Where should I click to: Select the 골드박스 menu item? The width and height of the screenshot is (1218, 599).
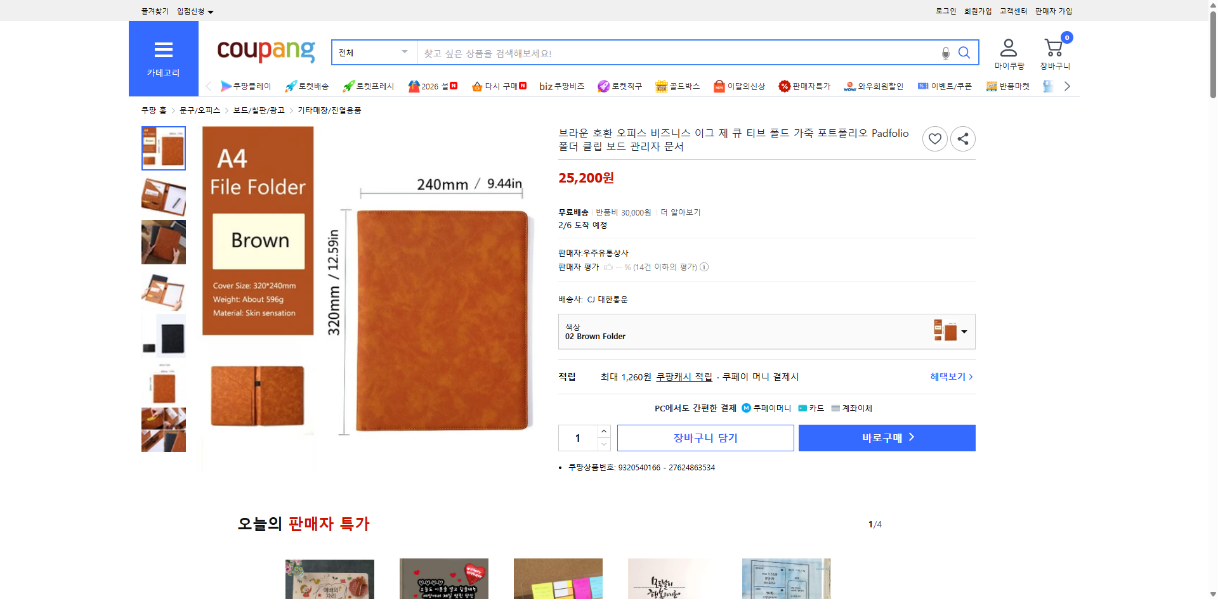[x=678, y=86]
